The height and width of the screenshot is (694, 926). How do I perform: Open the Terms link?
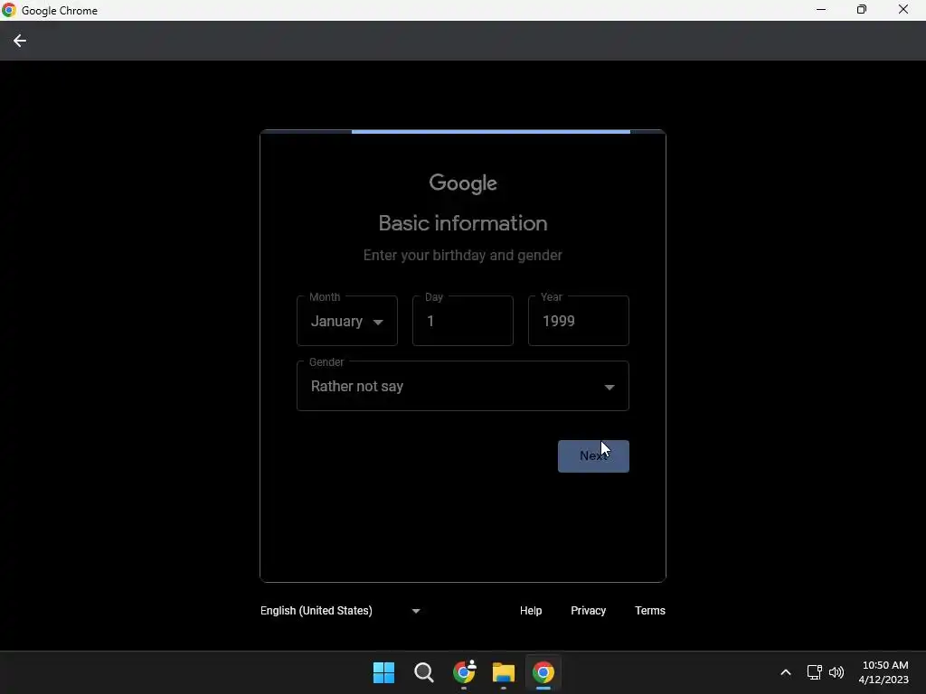(x=649, y=611)
